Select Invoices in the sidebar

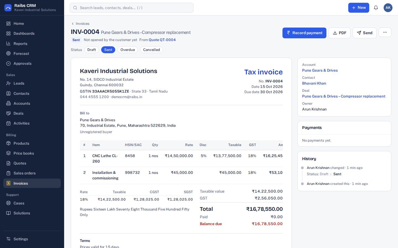pyautogui.click(x=32, y=183)
